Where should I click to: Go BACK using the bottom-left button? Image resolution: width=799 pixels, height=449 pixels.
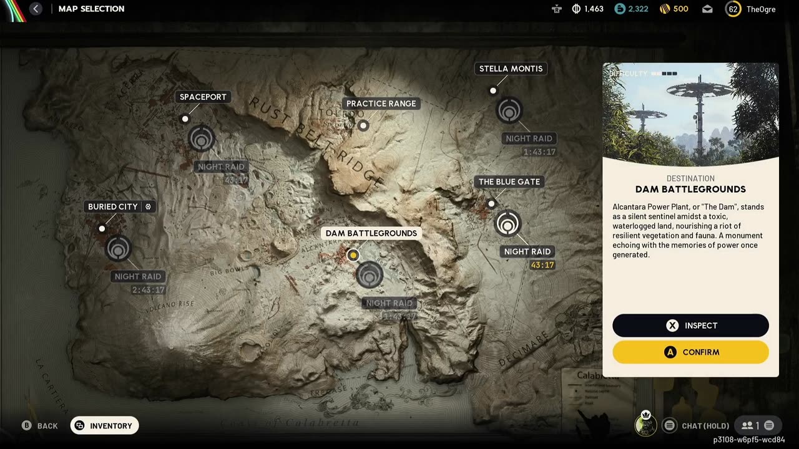pyautogui.click(x=40, y=426)
